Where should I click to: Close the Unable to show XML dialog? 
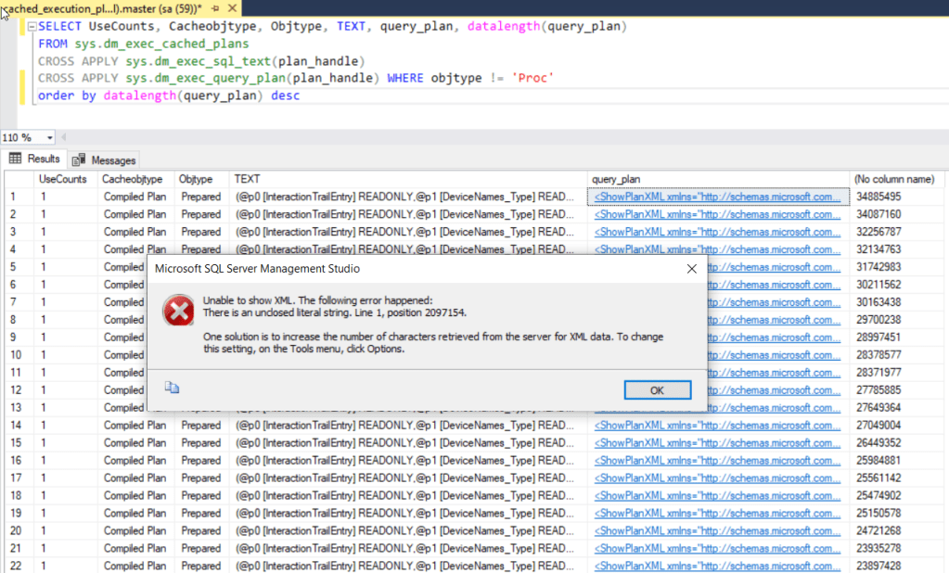click(x=691, y=269)
